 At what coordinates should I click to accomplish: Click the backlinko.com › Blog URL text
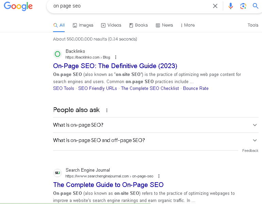pyautogui.click(x=88, y=57)
